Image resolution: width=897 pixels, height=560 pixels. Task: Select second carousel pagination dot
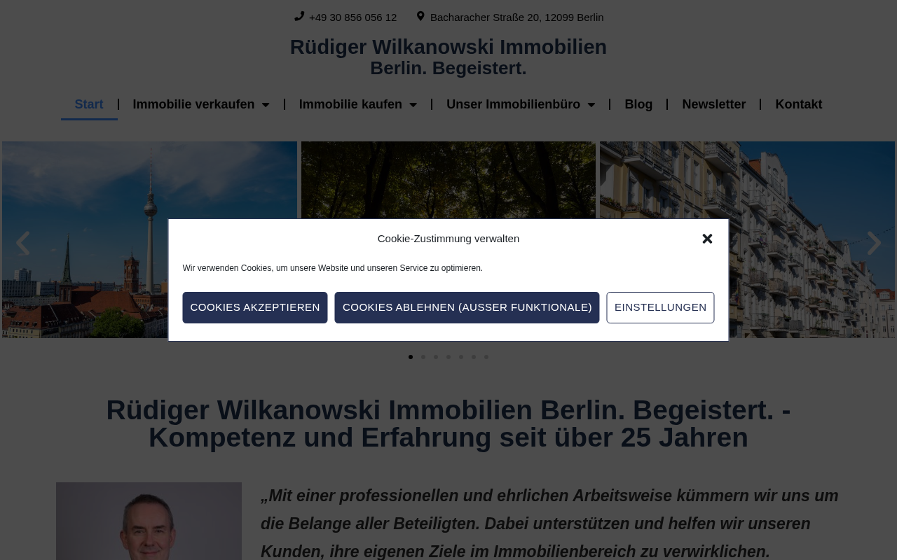(x=423, y=357)
